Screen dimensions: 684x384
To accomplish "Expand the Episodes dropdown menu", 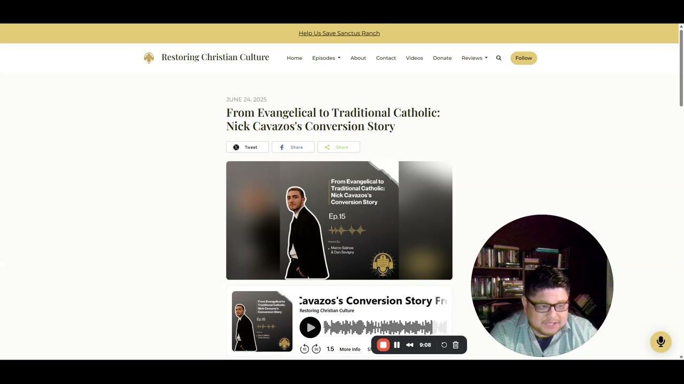I will point(326,58).
